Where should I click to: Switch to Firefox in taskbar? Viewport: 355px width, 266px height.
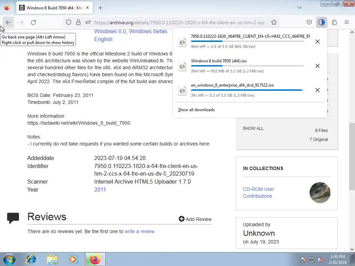point(95,259)
